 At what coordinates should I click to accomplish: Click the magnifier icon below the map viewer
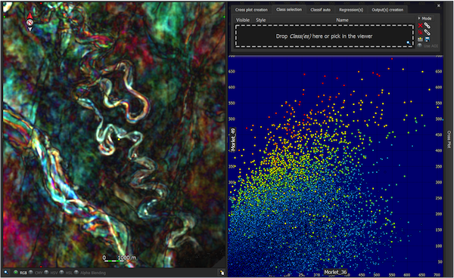point(6,273)
